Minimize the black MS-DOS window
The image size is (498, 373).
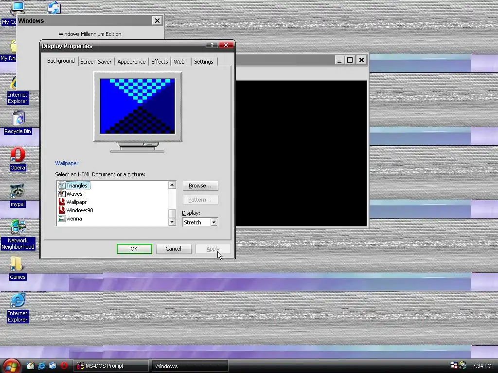[339, 60]
